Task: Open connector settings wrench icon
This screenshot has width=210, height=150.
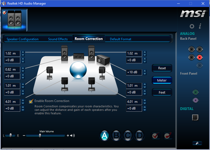Action: coord(197,143)
